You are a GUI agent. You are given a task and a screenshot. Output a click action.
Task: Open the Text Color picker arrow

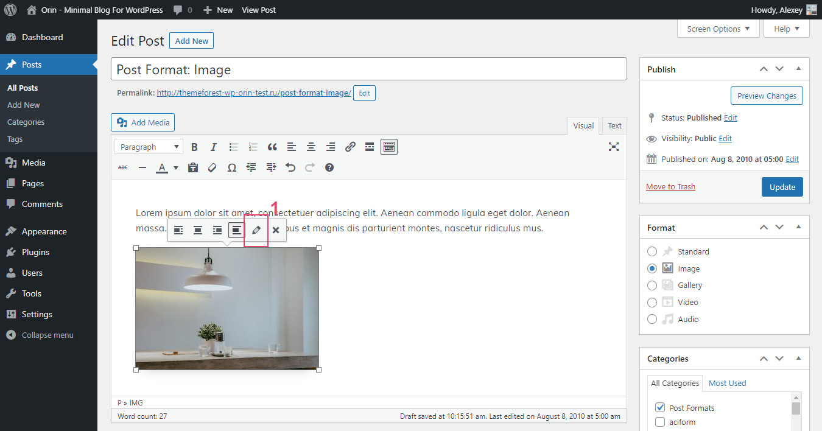click(175, 167)
